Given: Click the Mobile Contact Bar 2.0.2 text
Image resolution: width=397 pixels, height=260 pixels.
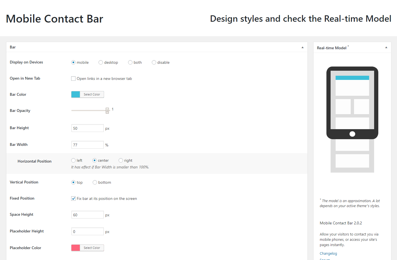Looking at the screenshot, I should point(341,223).
